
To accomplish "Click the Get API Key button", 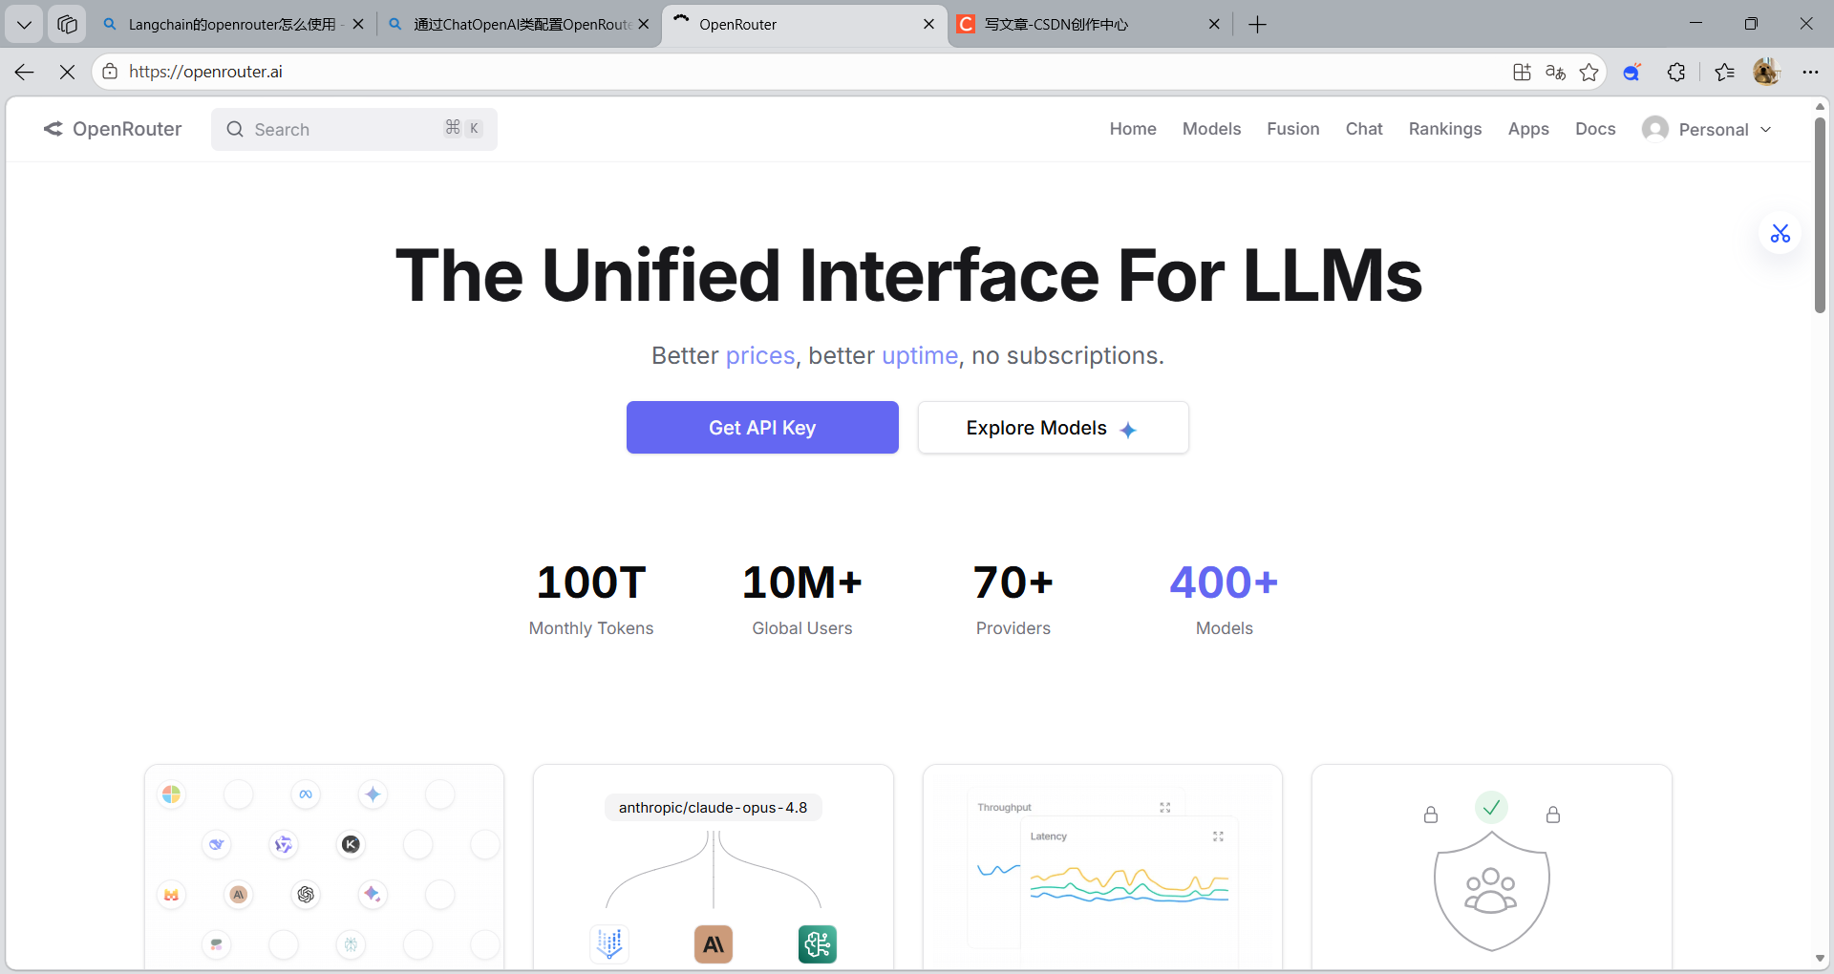I will (762, 428).
